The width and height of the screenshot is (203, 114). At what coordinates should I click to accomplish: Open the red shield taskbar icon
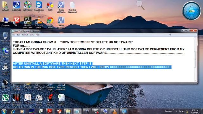click(x=59, y=111)
